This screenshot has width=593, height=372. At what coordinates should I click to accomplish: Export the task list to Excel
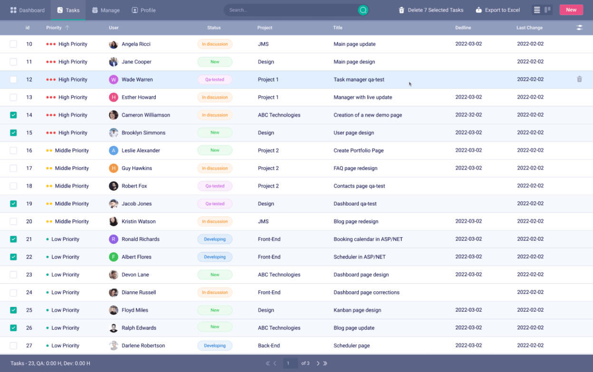coord(497,9)
